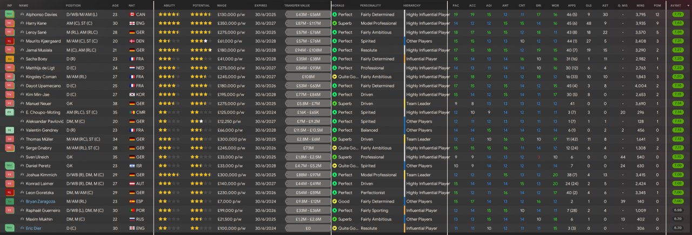Click Jamal Musiala's £94M - £108M value pill
This screenshot has width=692, height=235.
coord(308,50)
